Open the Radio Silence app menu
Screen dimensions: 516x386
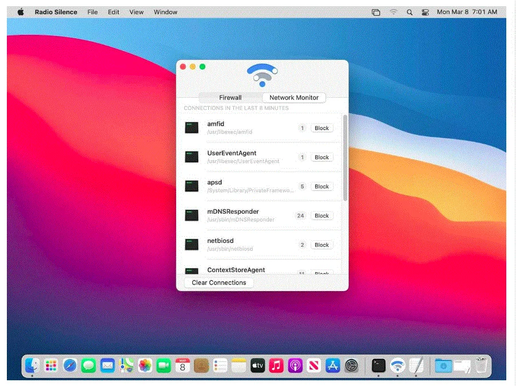point(56,12)
